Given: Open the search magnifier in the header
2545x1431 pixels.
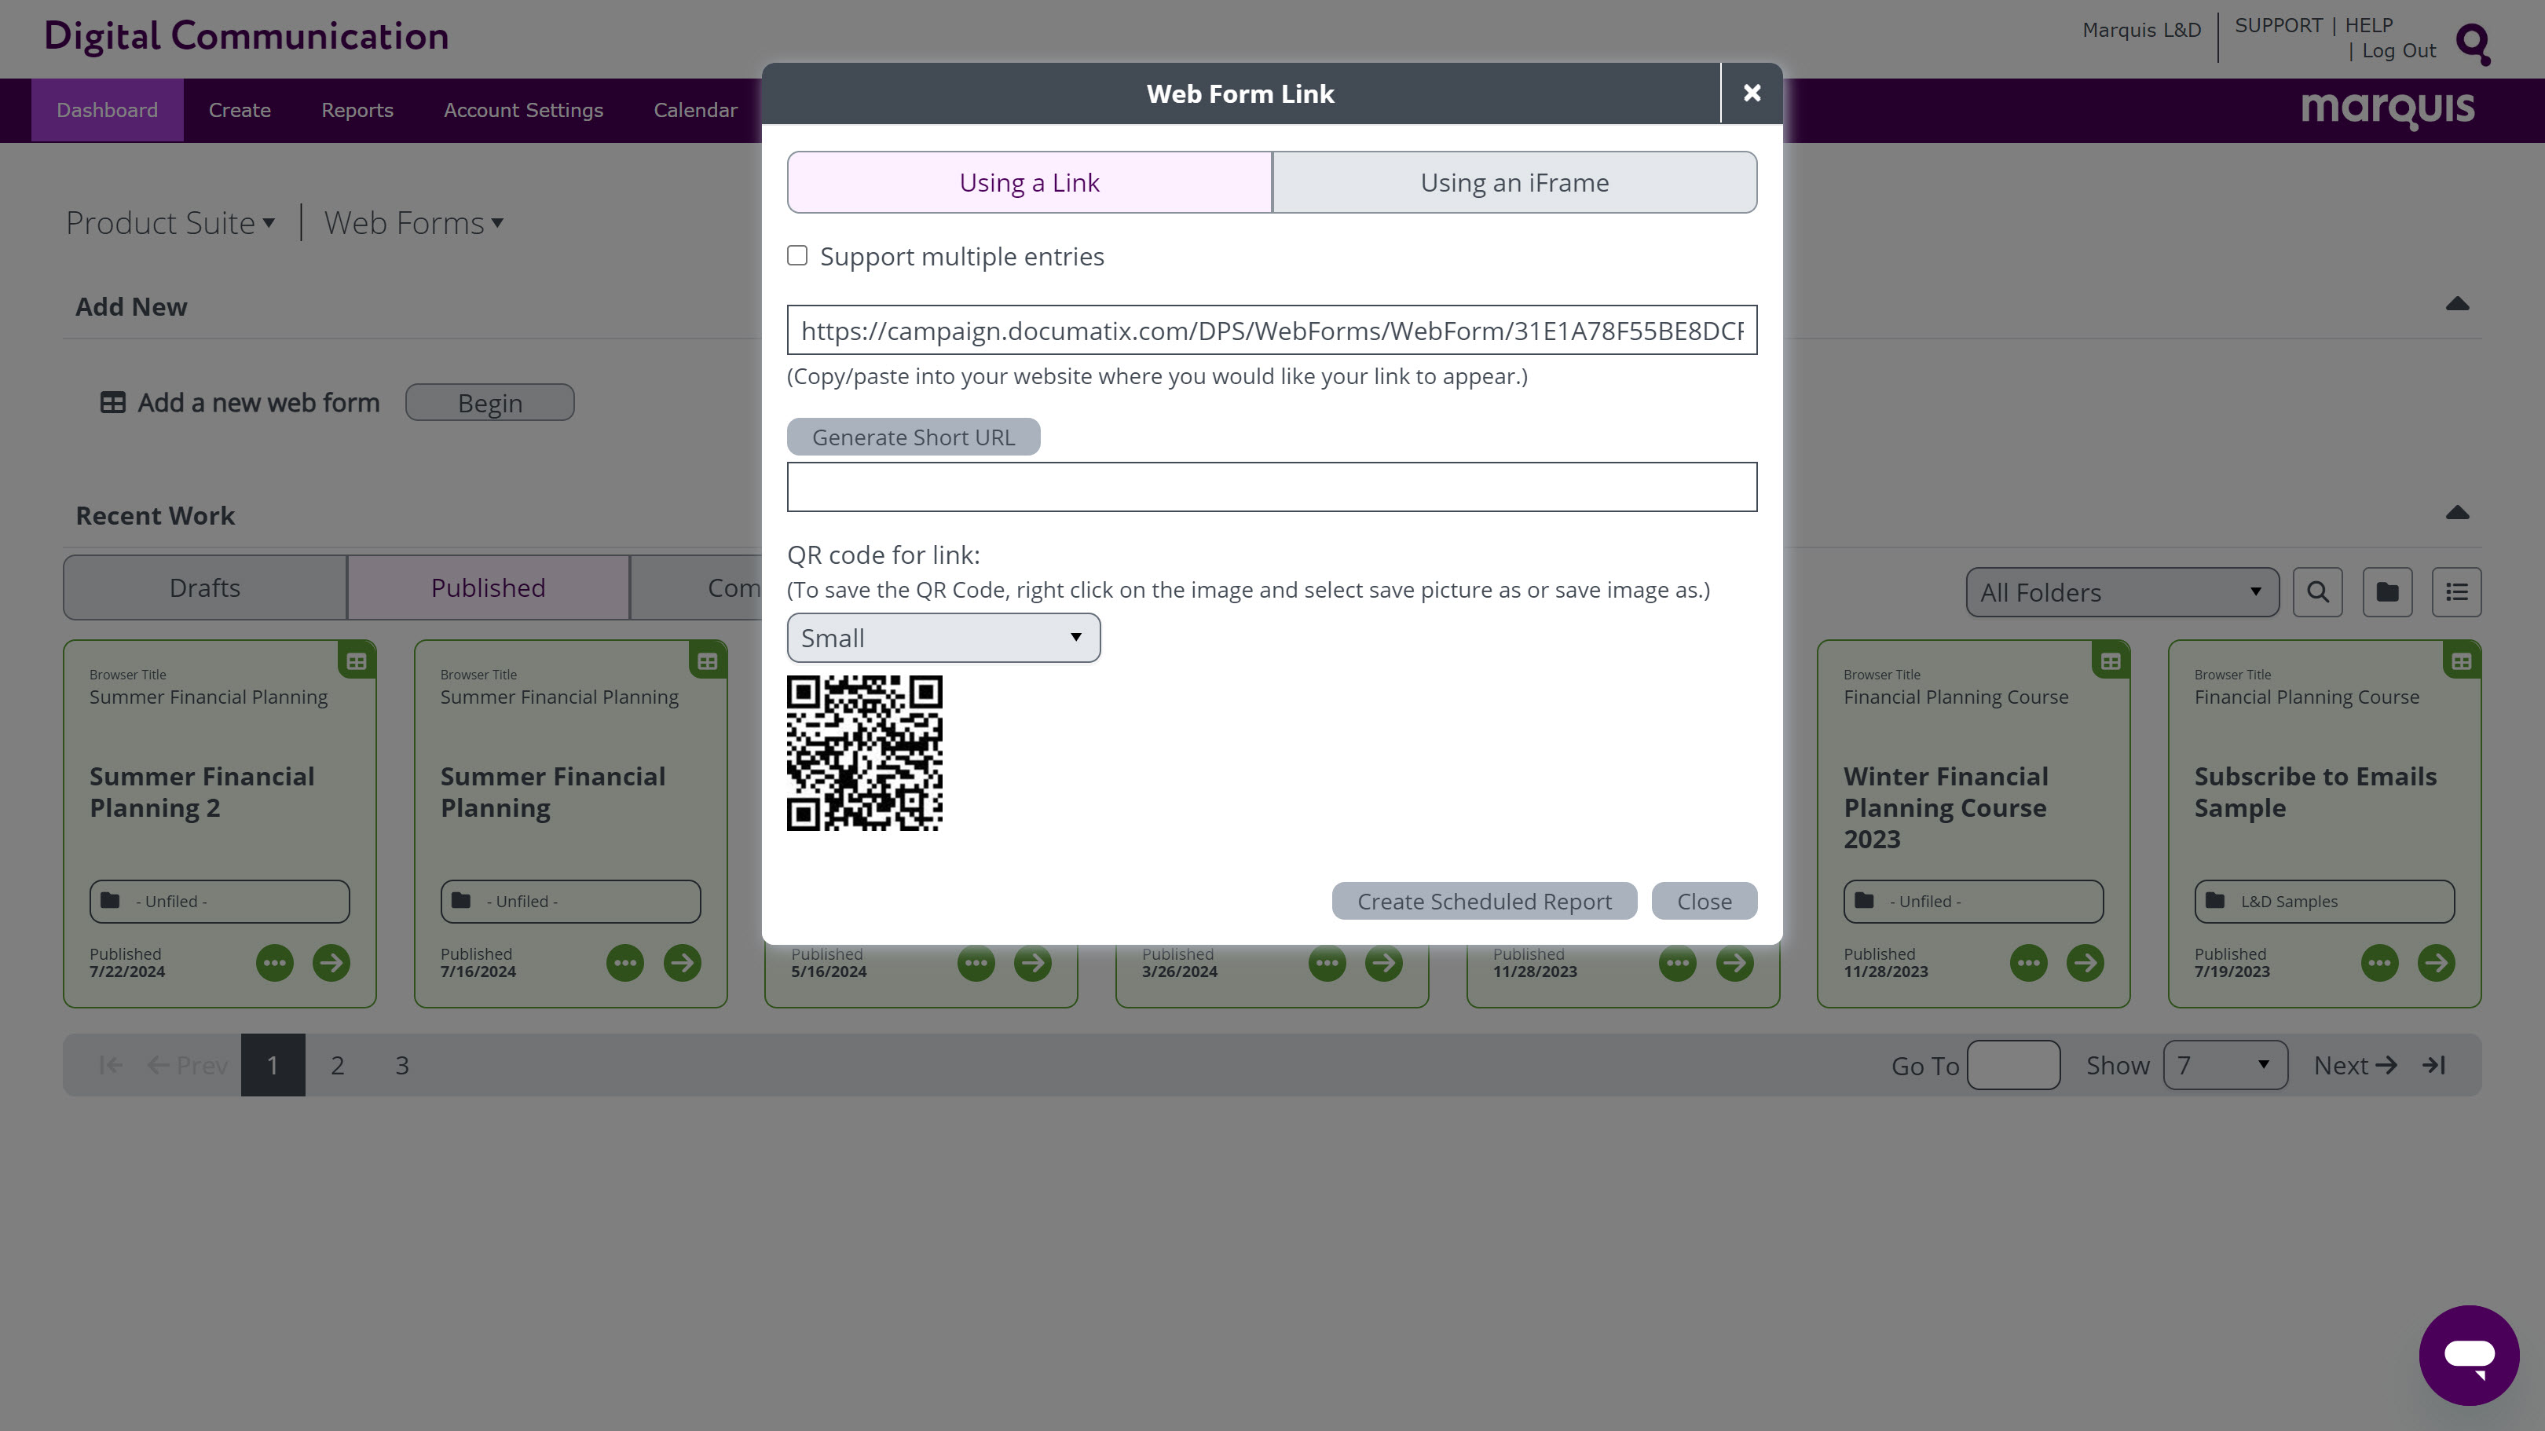Looking at the screenshot, I should [x=2473, y=43].
